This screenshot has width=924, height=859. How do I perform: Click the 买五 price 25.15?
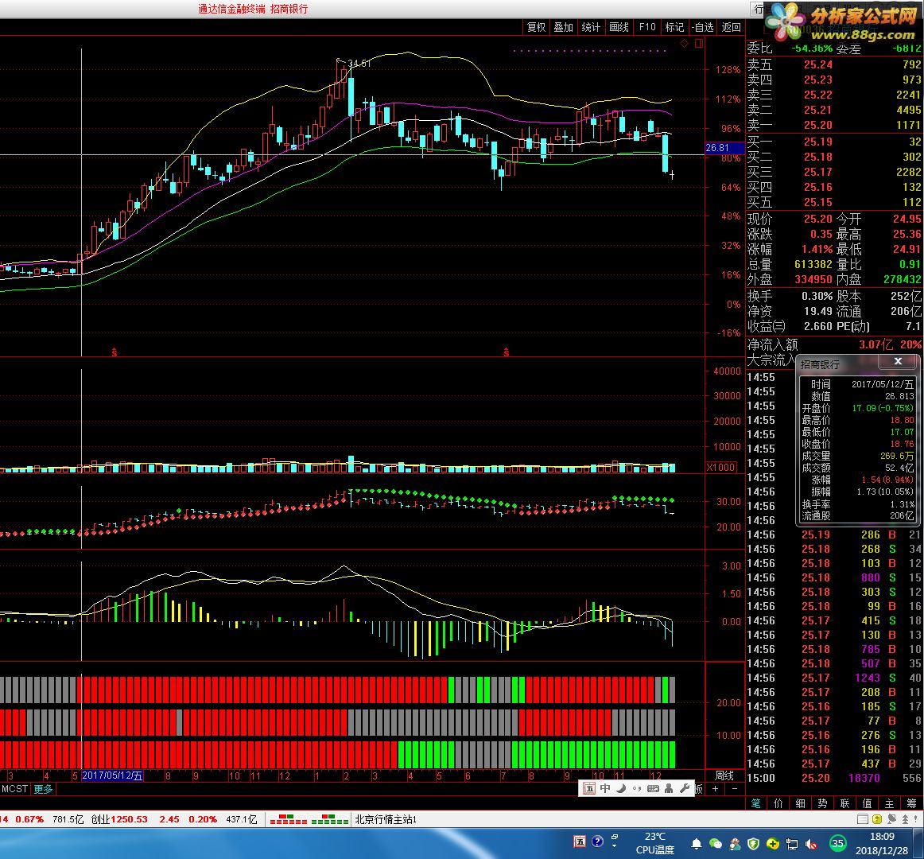point(818,202)
